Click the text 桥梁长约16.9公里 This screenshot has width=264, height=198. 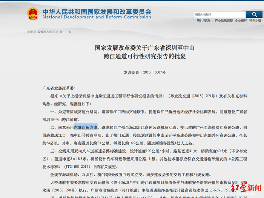coord(128,143)
